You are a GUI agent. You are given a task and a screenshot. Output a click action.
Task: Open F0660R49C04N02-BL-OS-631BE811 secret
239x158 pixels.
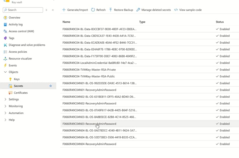99,97
